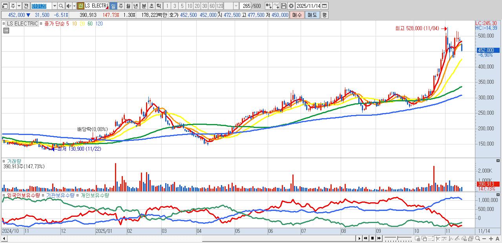
Task: Click the LS ELECTRIC chart legend label
Action: pyautogui.click(x=22, y=23)
